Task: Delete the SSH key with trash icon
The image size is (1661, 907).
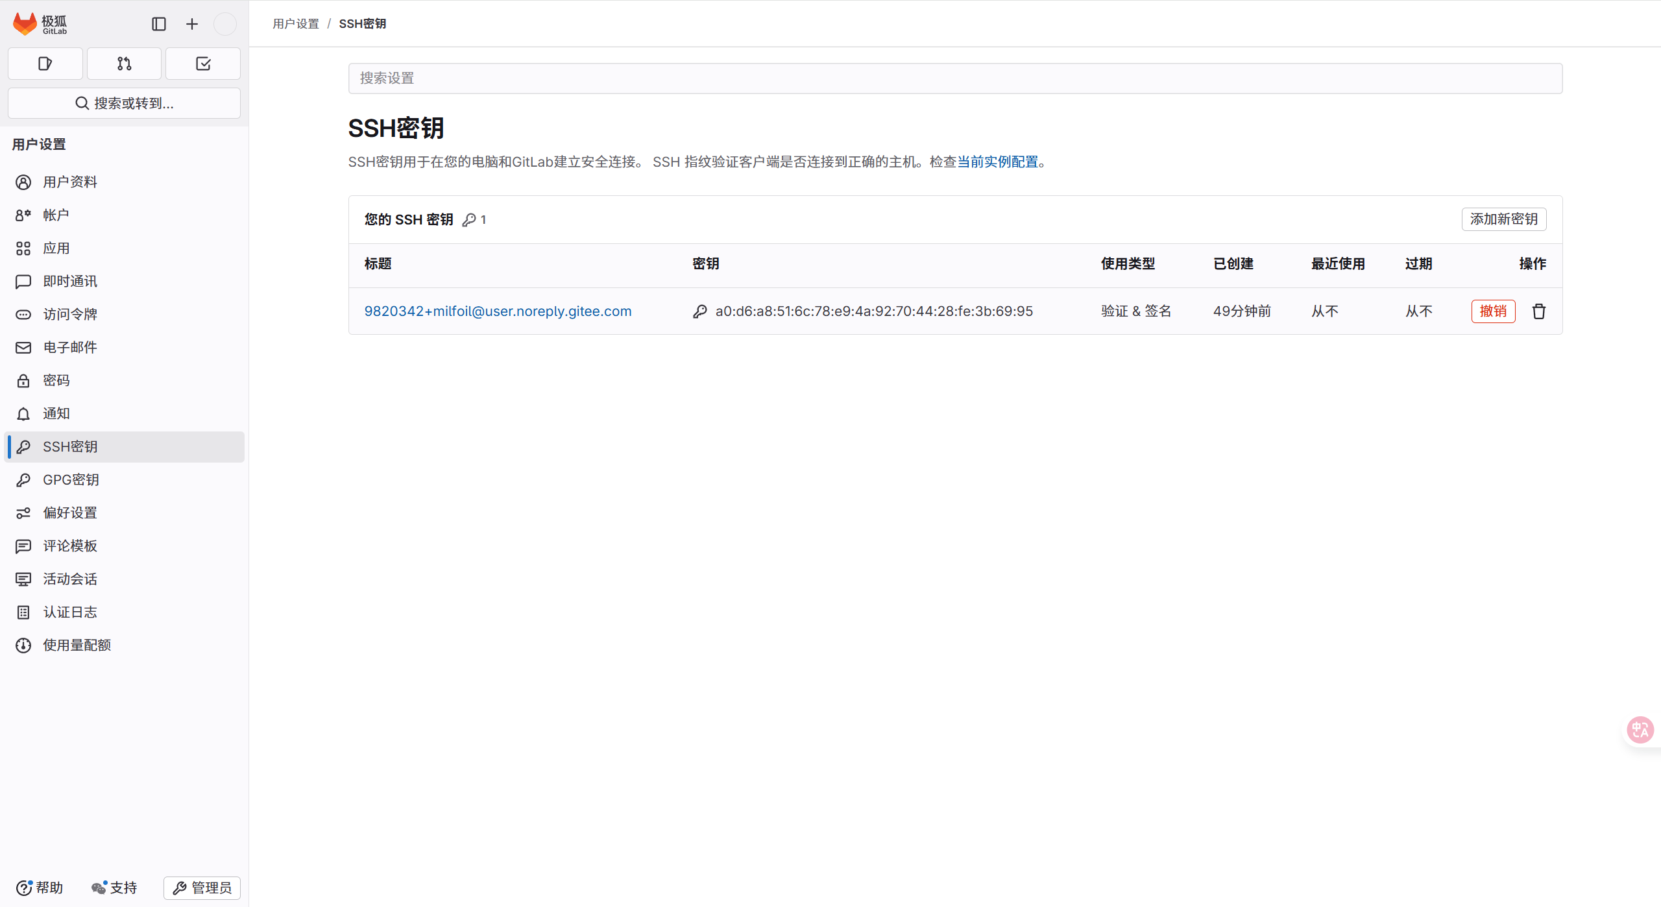Action: [x=1538, y=311]
